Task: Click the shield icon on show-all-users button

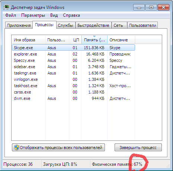Action: tap(16, 148)
